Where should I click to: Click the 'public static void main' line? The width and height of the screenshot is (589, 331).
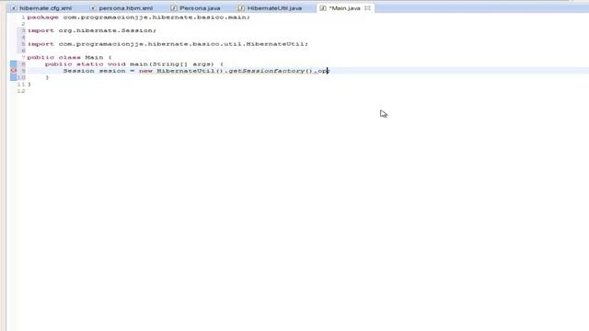coord(134,64)
